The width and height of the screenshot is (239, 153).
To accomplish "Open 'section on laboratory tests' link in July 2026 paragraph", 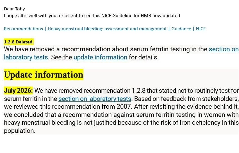I will [95, 99].
